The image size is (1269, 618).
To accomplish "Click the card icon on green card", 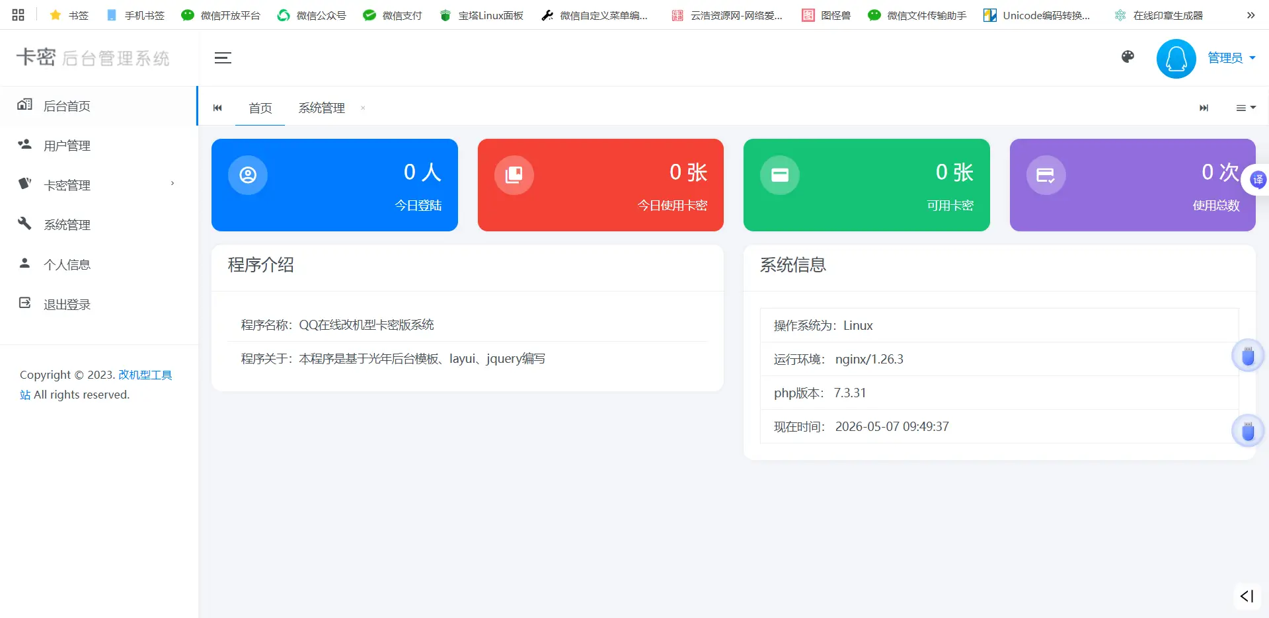I will tap(780, 175).
